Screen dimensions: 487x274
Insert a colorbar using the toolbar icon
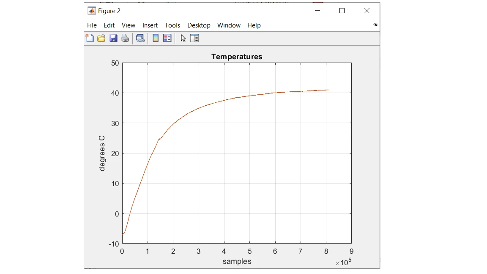point(156,38)
